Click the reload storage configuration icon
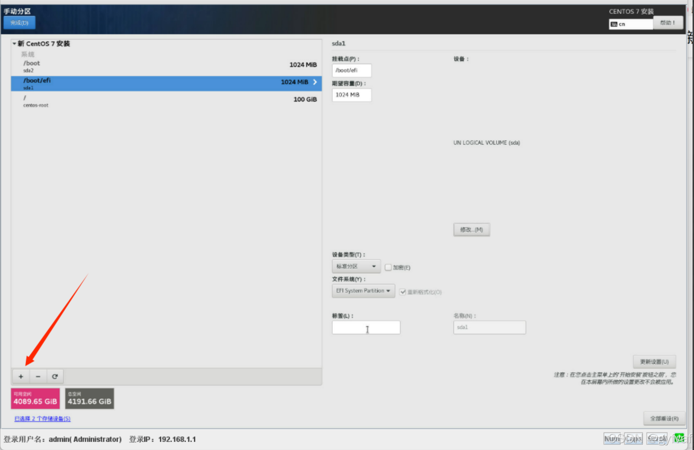The image size is (694, 450). [x=55, y=377]
